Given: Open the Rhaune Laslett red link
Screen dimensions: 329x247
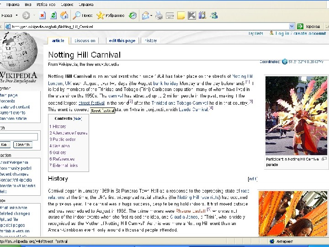Looking at the screenshot, I should 191,211.
